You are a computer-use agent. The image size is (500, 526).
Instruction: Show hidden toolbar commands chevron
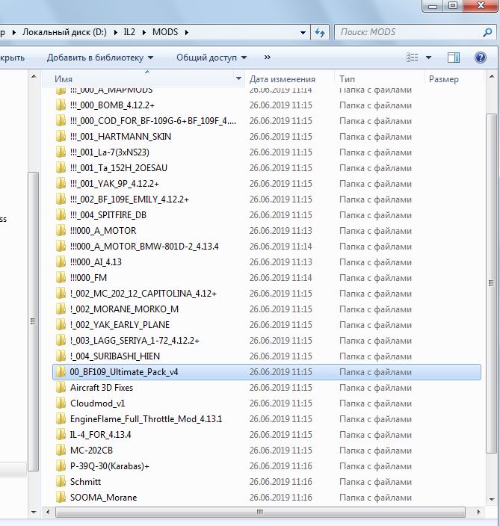pyautogui.click(x=267, y=58)
